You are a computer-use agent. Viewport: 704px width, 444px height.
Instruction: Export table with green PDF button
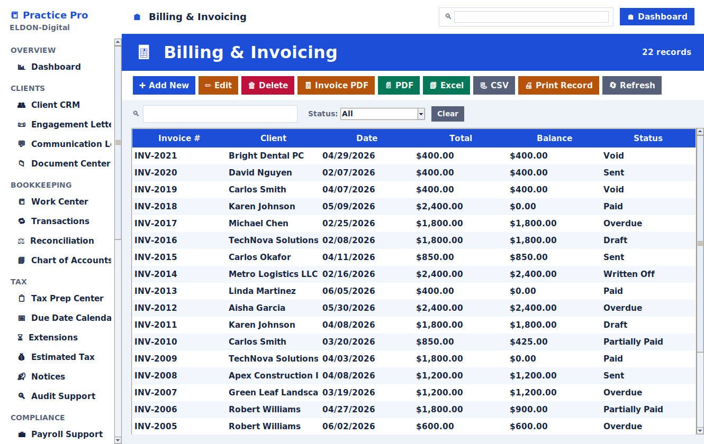click(399, 86)
